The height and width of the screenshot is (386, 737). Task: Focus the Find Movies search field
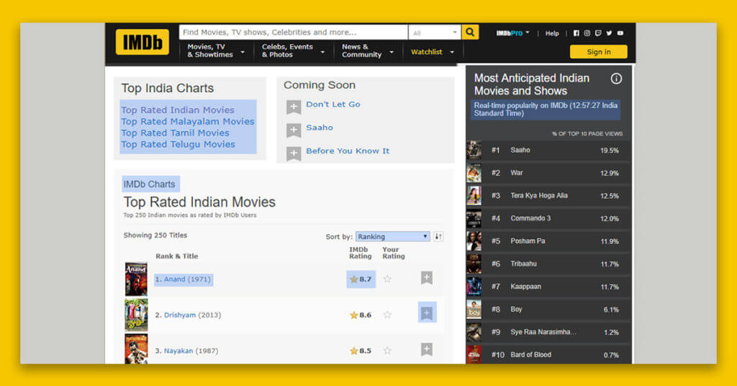pos(294,32)
